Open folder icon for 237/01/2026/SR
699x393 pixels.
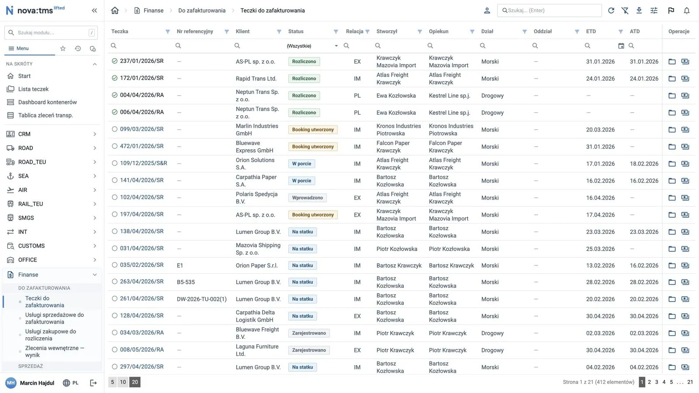click(x=672, y=62)
